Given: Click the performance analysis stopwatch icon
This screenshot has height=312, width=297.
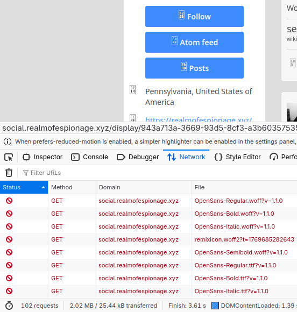Looking at the screenshot, I should 9,306.
